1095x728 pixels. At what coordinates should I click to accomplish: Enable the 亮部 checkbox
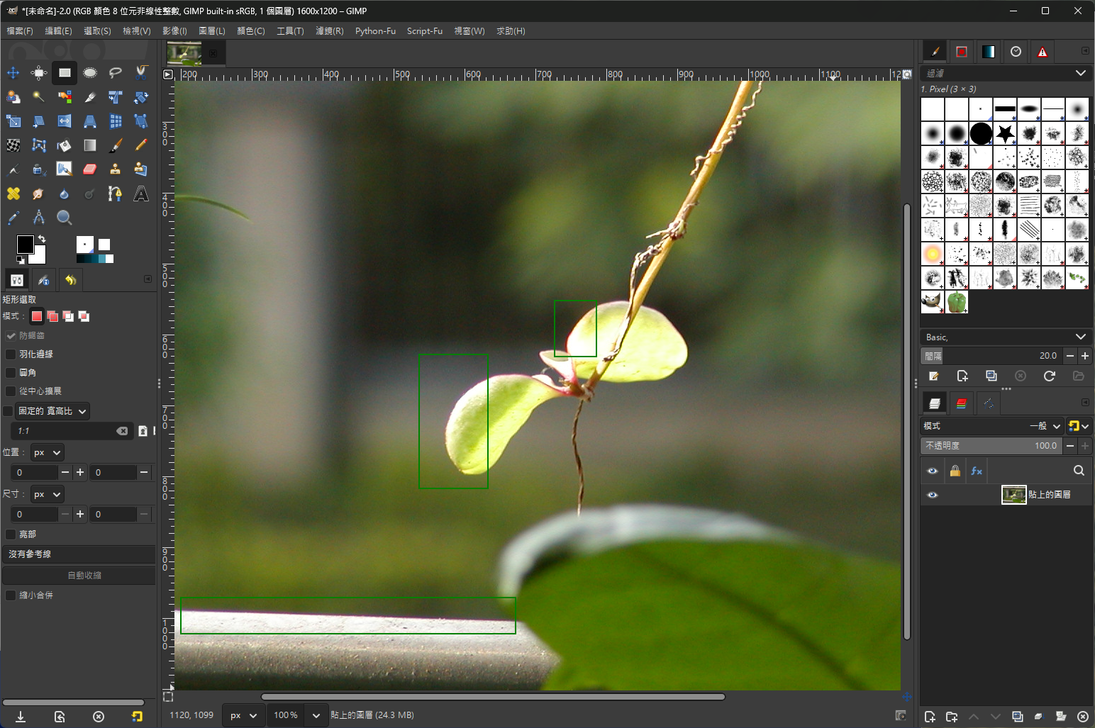tap(11, 534)
